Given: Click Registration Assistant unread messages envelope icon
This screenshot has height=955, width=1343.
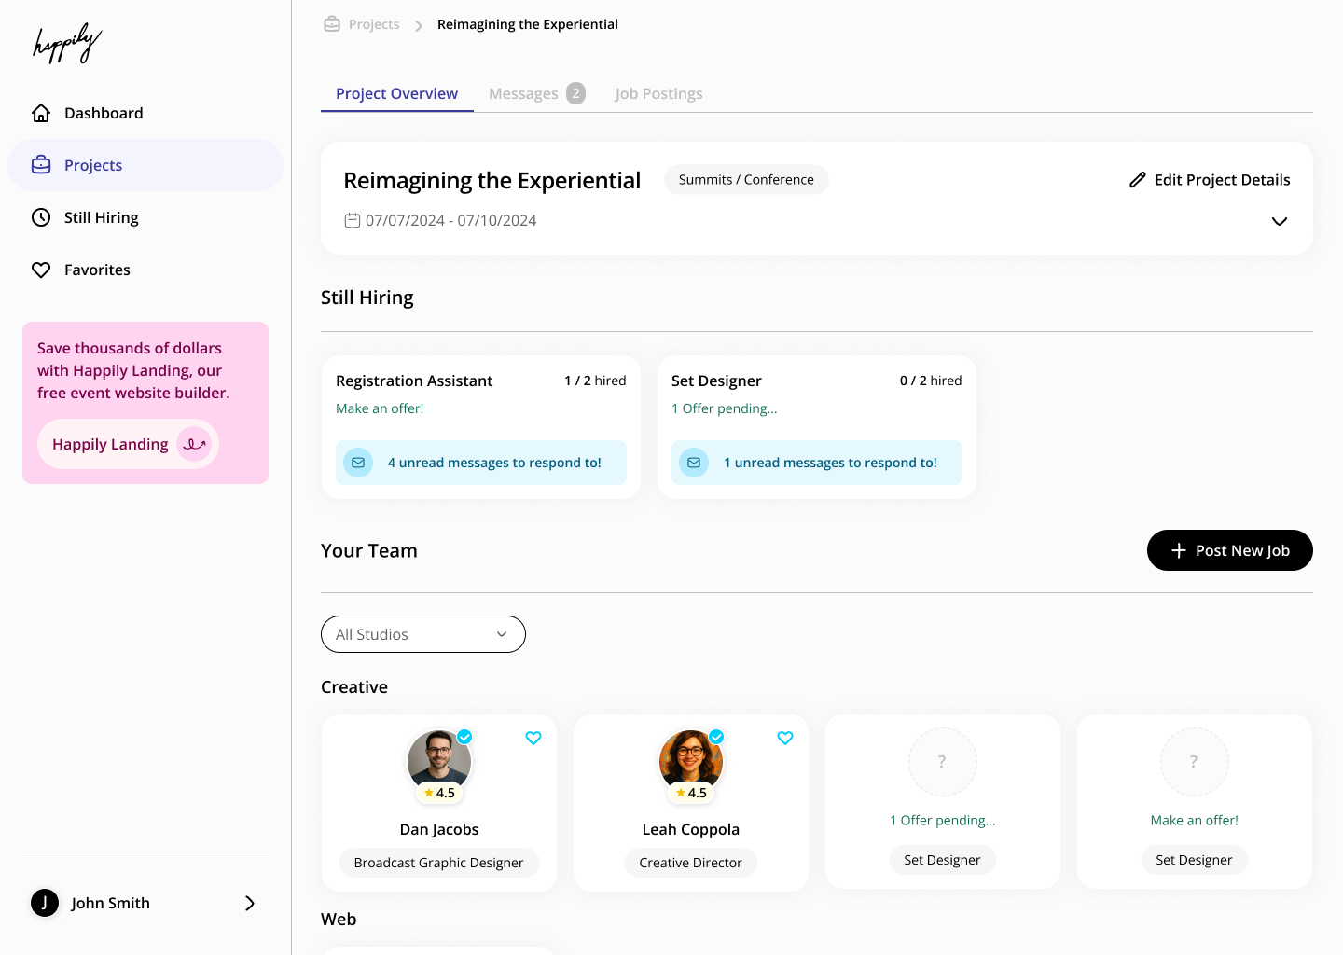Looking at the screenshot, I should [358, 463].
